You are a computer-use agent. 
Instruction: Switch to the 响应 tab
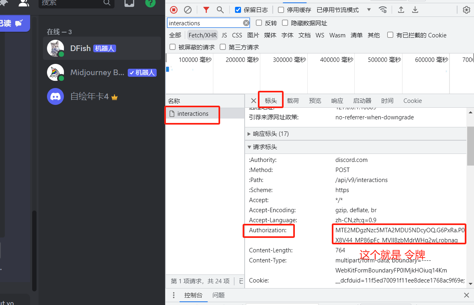[x=337, y=101]
